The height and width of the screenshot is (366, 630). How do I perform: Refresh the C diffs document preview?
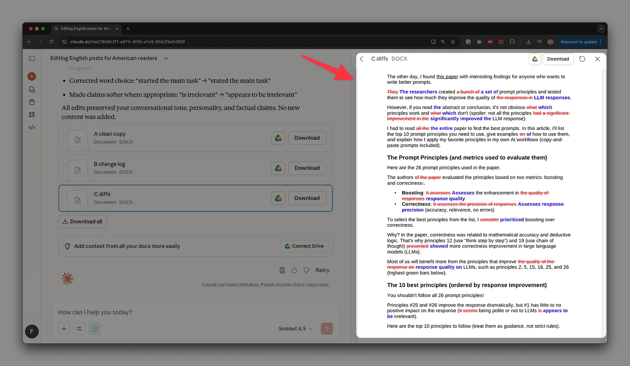coord(582,59)
